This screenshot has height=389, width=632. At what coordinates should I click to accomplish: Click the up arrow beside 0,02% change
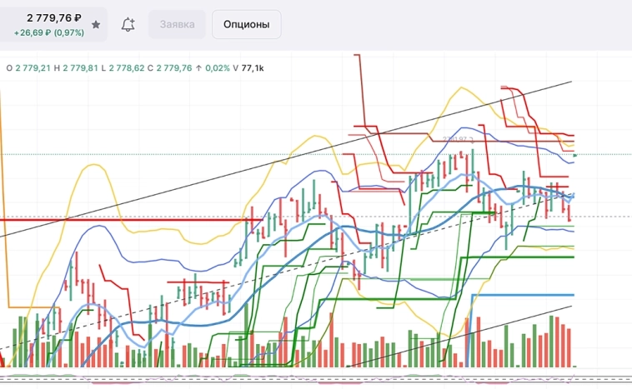click(x=198, y=67)
